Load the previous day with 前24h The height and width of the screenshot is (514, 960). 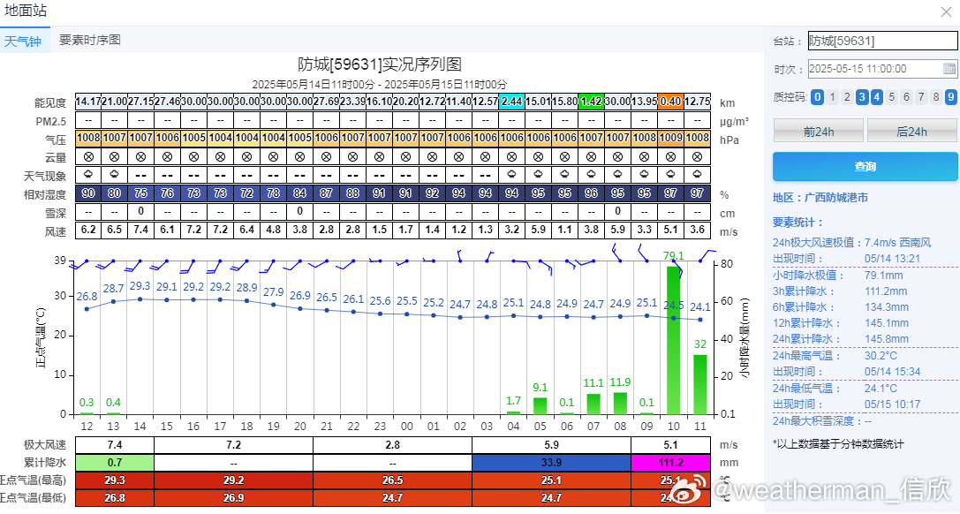[x=819, y=131]
